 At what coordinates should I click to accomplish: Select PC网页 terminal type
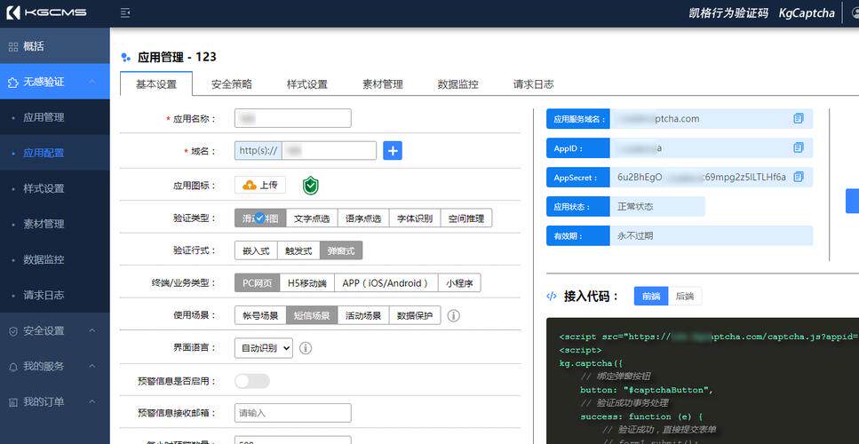pos(257,283)
